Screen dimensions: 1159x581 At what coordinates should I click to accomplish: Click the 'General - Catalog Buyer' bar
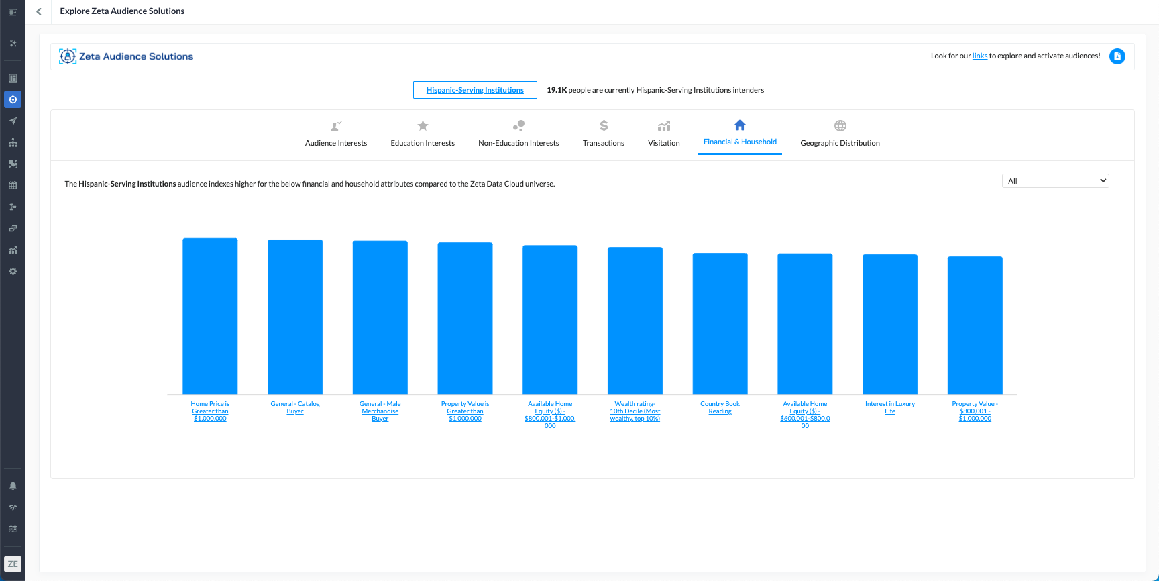pyautogui.click(x=295, y=317)
